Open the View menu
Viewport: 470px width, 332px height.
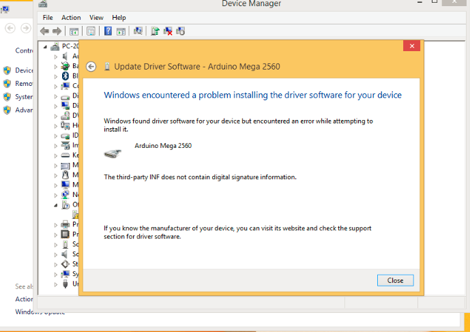[96, 17]
